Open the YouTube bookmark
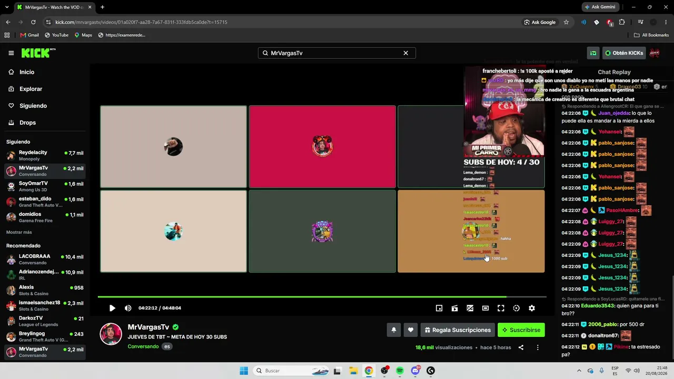Viewport: 674px width, 379px height. [x=56, y=35]
